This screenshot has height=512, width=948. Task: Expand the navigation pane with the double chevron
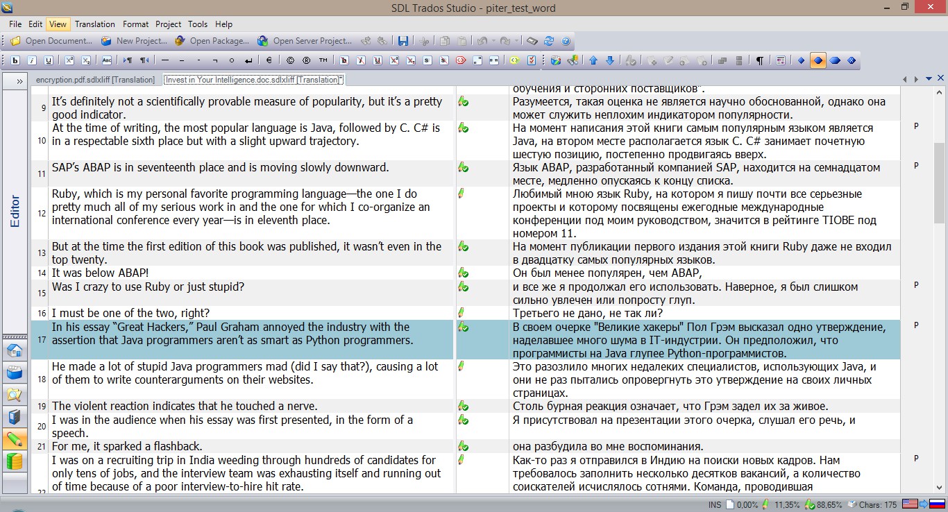tap(15, 81)
